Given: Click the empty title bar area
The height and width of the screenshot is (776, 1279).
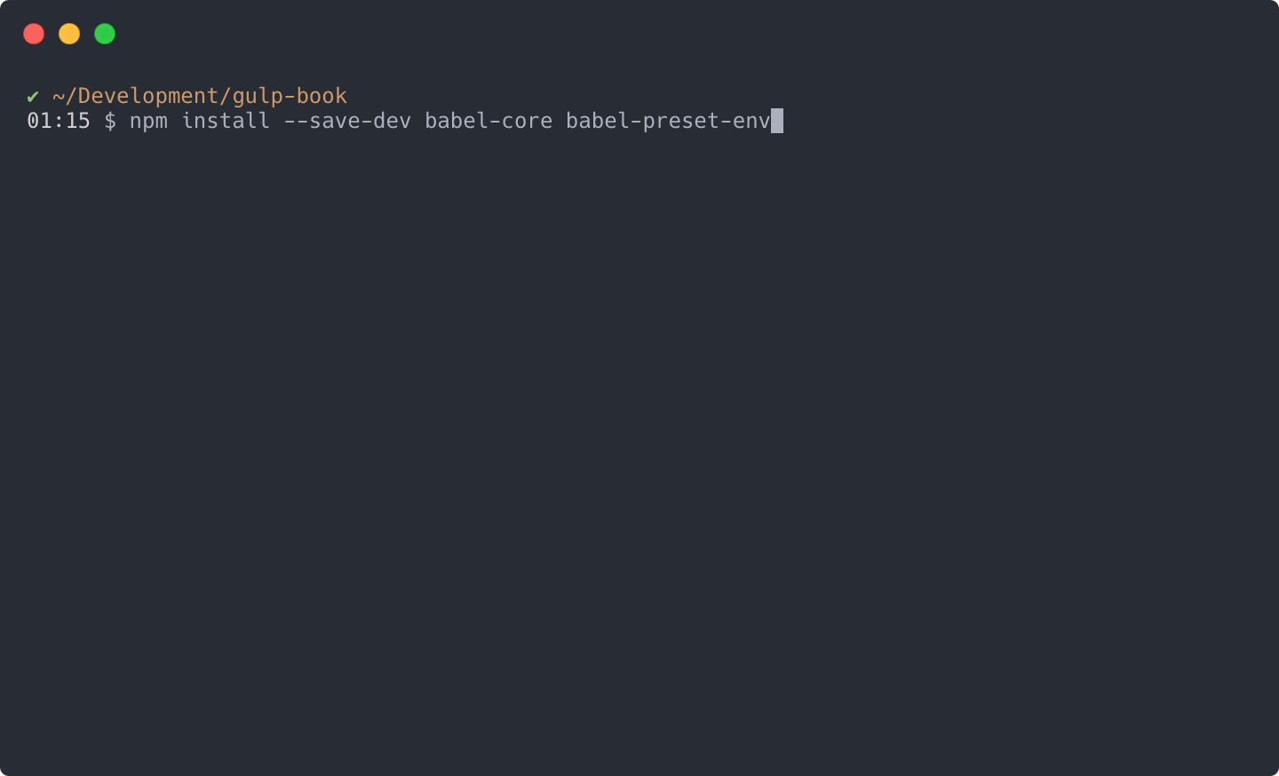Looking at the screenshot, I should coord(693,34).
